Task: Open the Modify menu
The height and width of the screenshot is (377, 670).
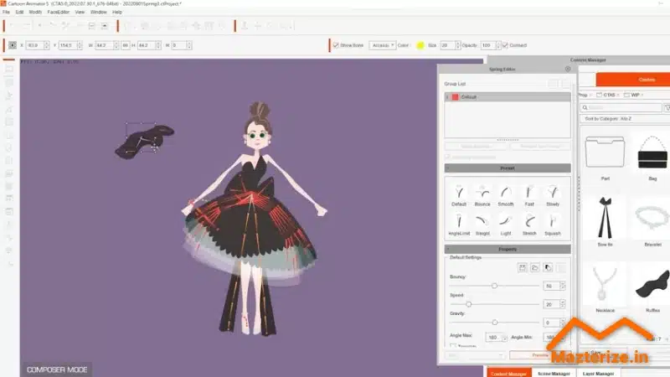Action: click(35, 12)
